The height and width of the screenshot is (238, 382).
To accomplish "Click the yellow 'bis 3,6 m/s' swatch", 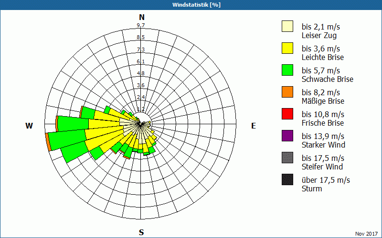I will pos(287,48).
